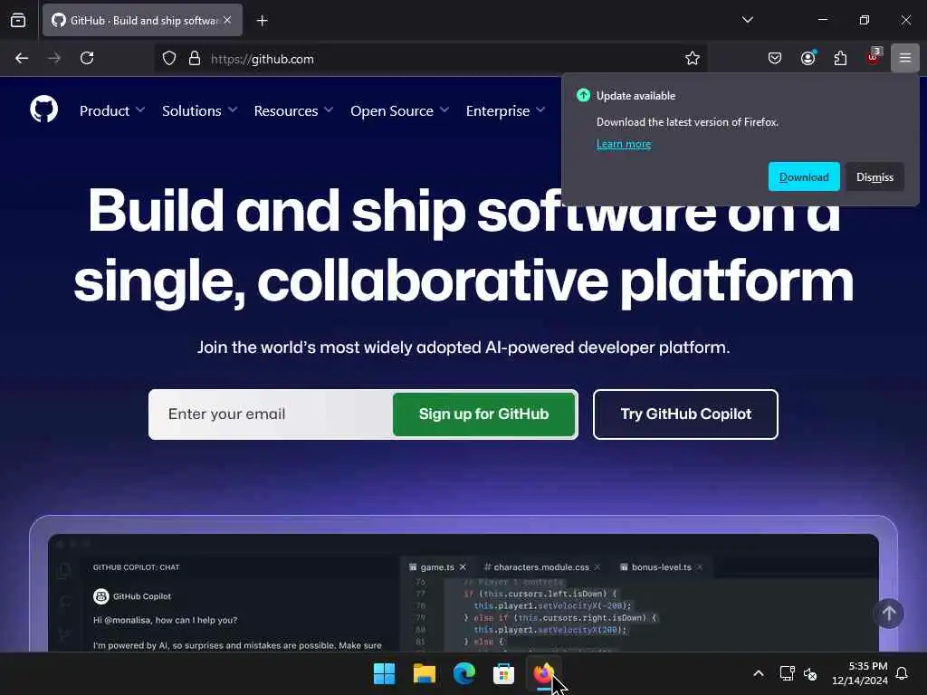Image resolution: width=927 pixels, height=695 pixels.
Task: Focus the Enter your email field
Action: click(271, 414)
